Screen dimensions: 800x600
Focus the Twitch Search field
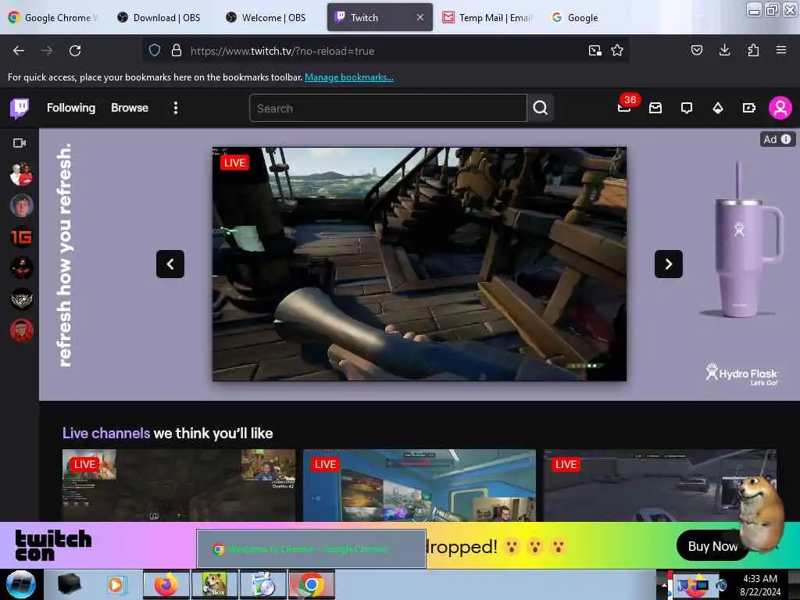pyautogui.click(x=387, y=108)
